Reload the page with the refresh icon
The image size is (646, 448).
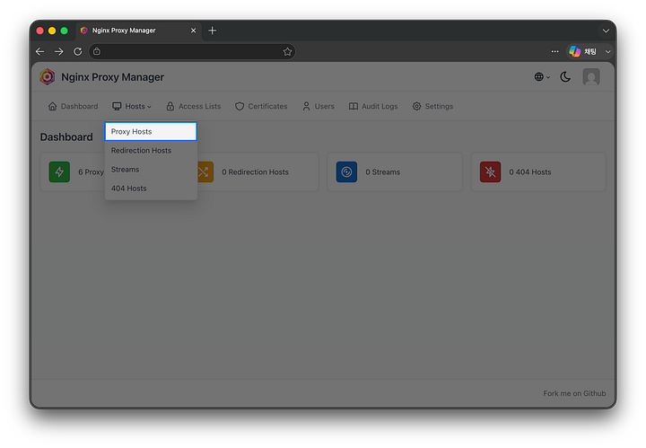pos(77,51)
